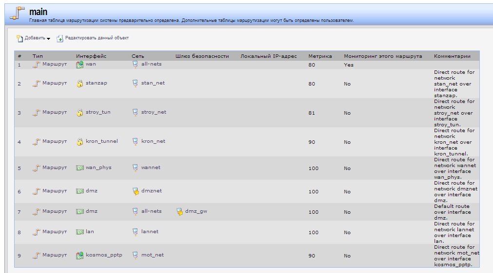Click the stroy_net network text

point(154,112)
